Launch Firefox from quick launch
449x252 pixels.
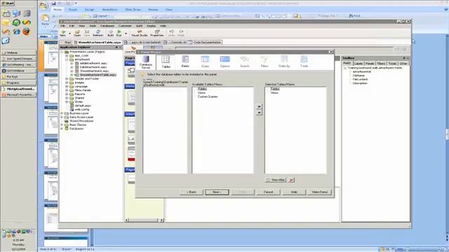coord(27,31)
